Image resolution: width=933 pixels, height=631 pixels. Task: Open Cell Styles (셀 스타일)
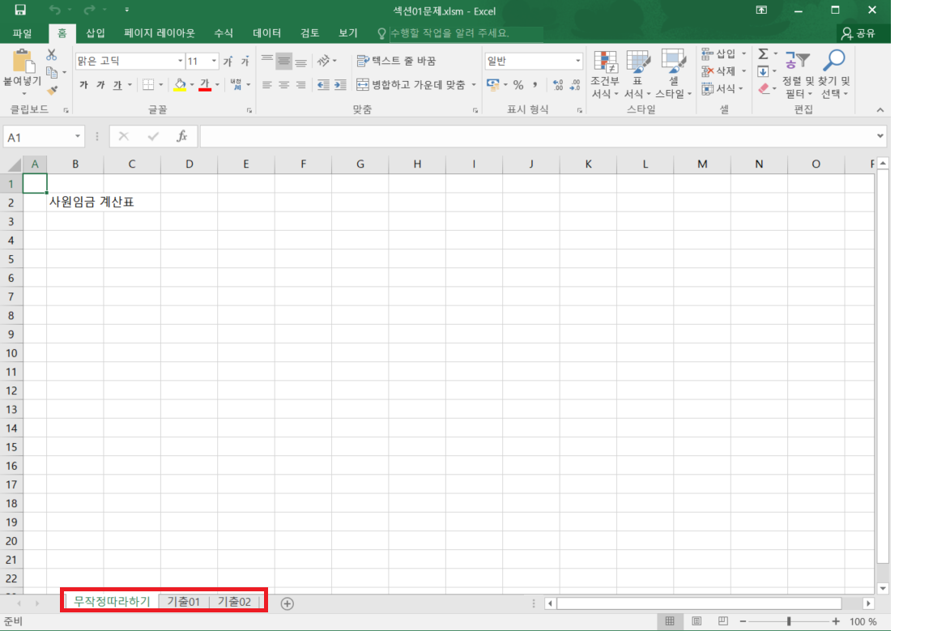pos(673,74)
